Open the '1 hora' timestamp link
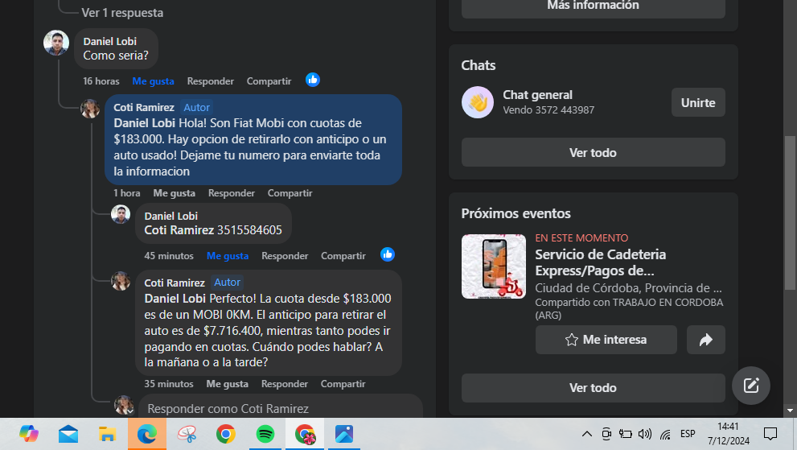 click(x=126, y=193)
